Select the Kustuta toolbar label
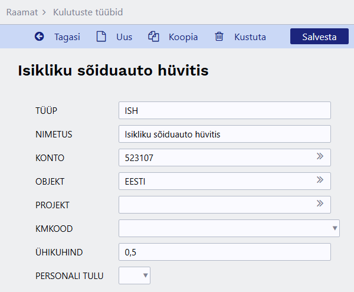This screenshot has height=292, width=354. click(250, 37)
